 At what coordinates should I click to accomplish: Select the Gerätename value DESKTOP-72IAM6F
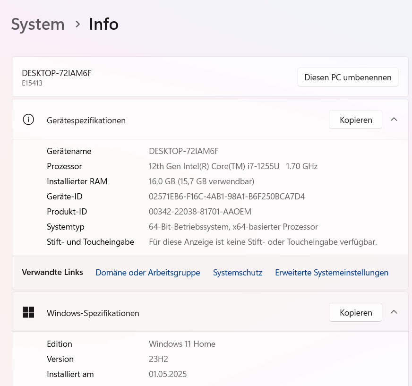coord(184,151)
